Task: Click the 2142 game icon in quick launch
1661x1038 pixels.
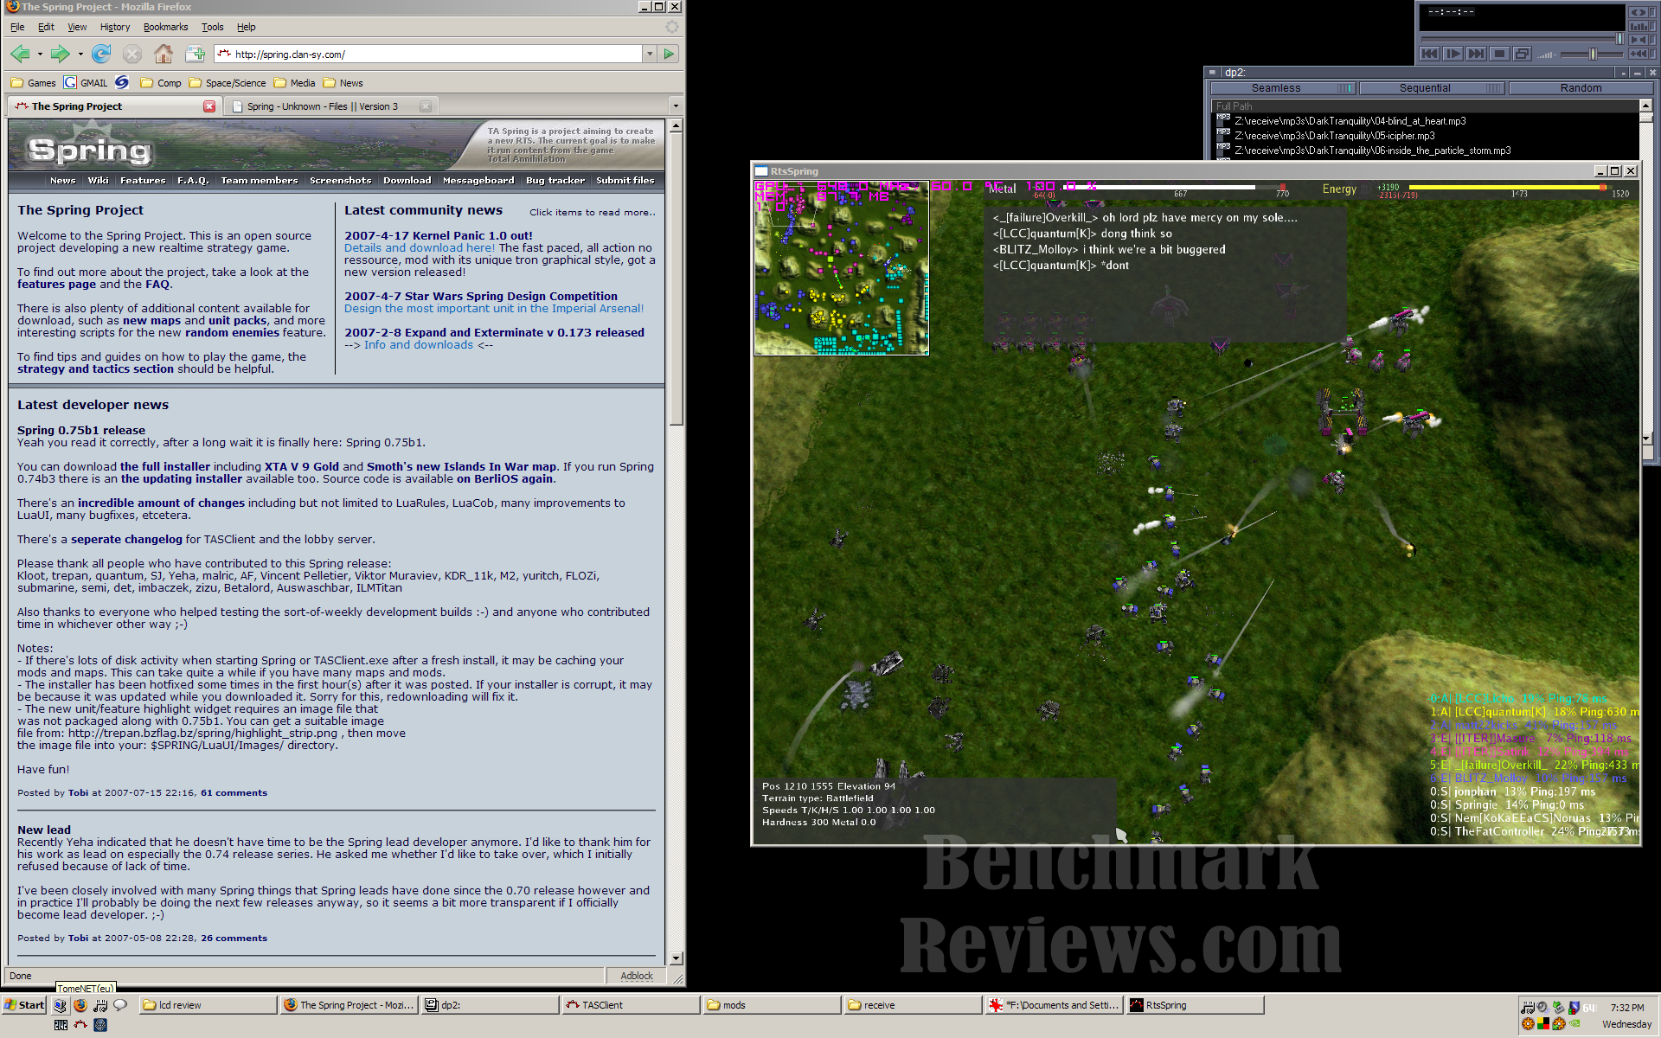Action: tap(61, 1025)
